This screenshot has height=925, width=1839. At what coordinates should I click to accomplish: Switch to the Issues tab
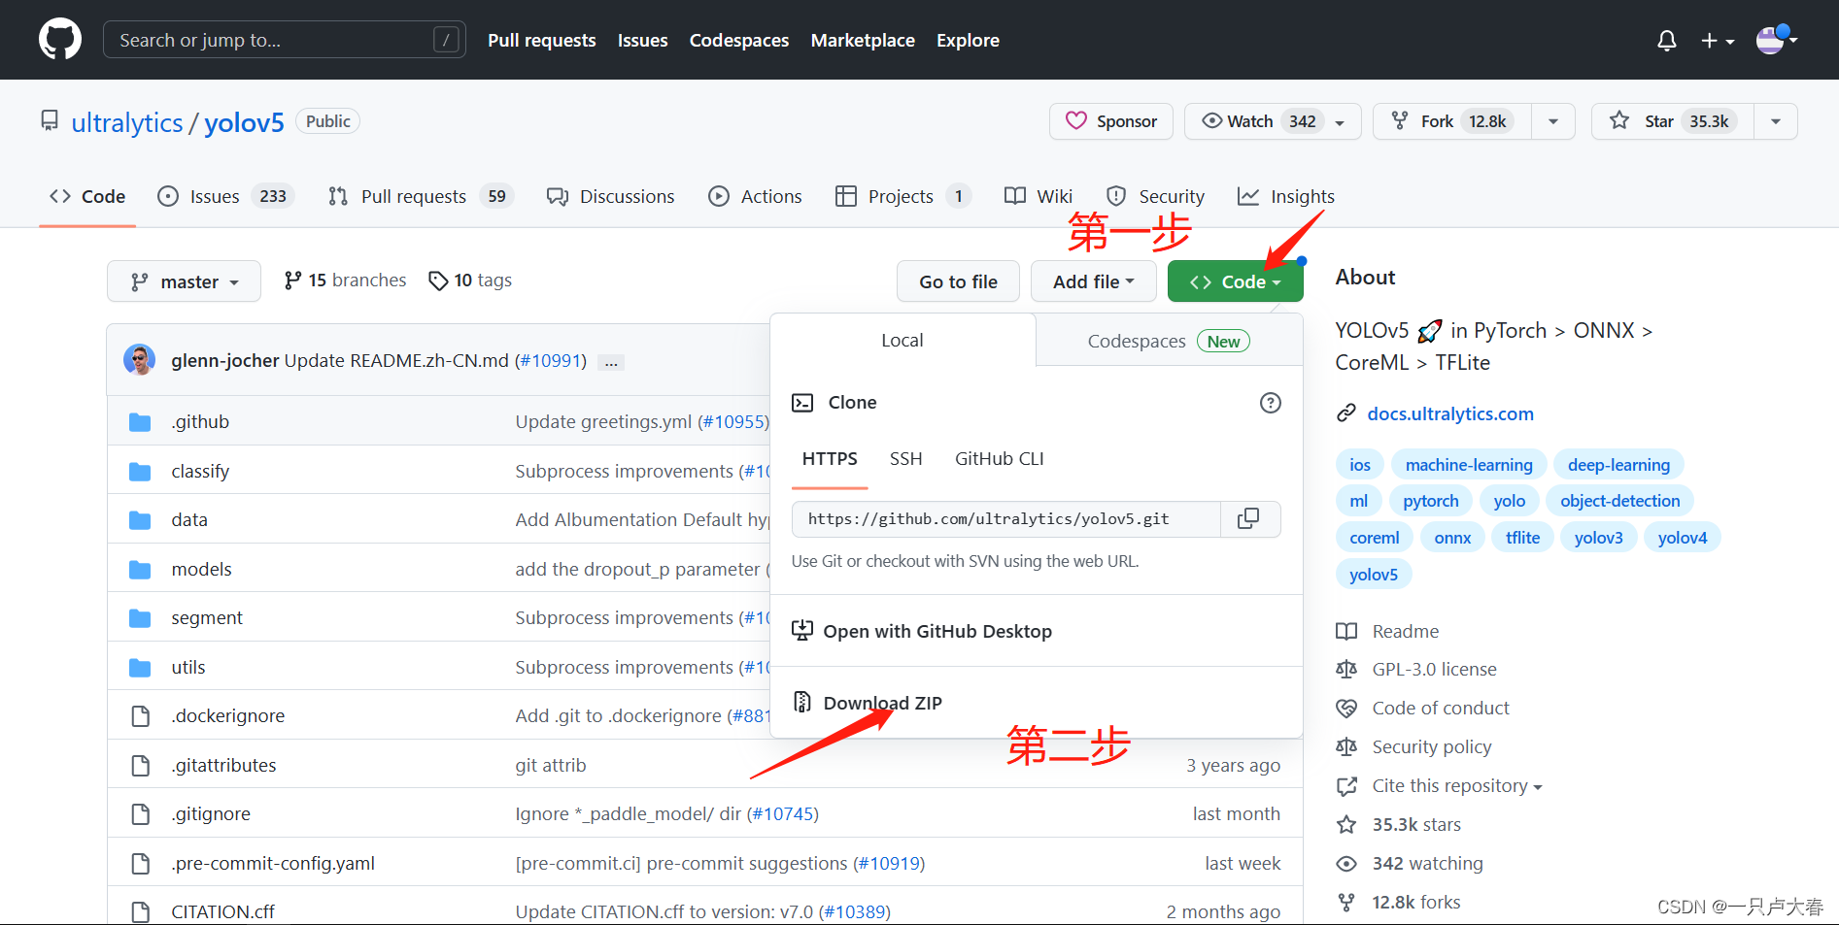tap(225, 196)
